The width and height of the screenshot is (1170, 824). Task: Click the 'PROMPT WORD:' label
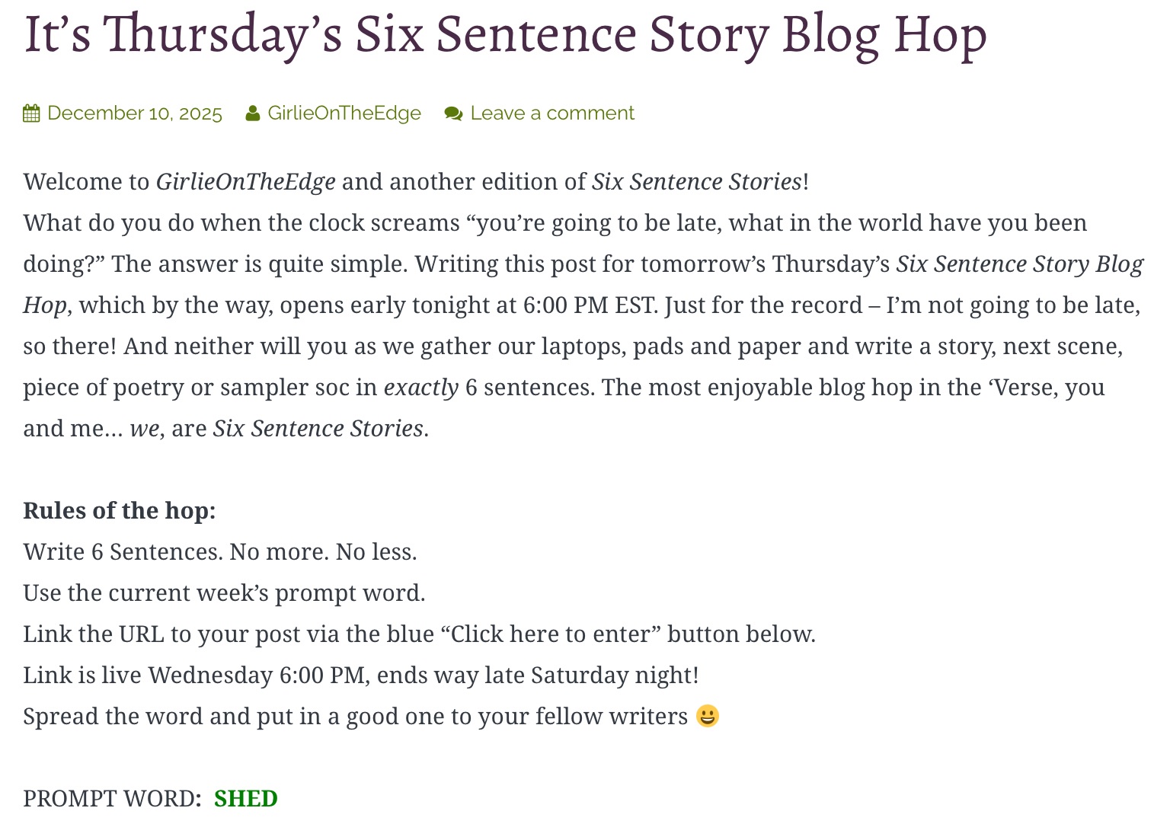click(112, 798)
